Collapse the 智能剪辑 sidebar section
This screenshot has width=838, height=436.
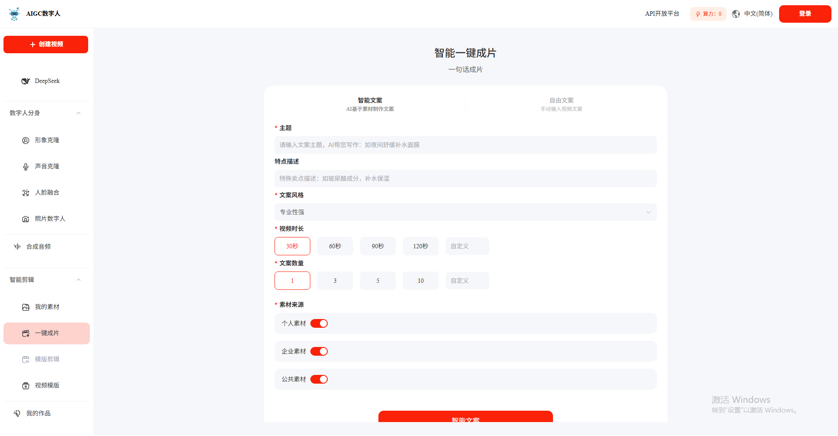[x=79, y=280]
